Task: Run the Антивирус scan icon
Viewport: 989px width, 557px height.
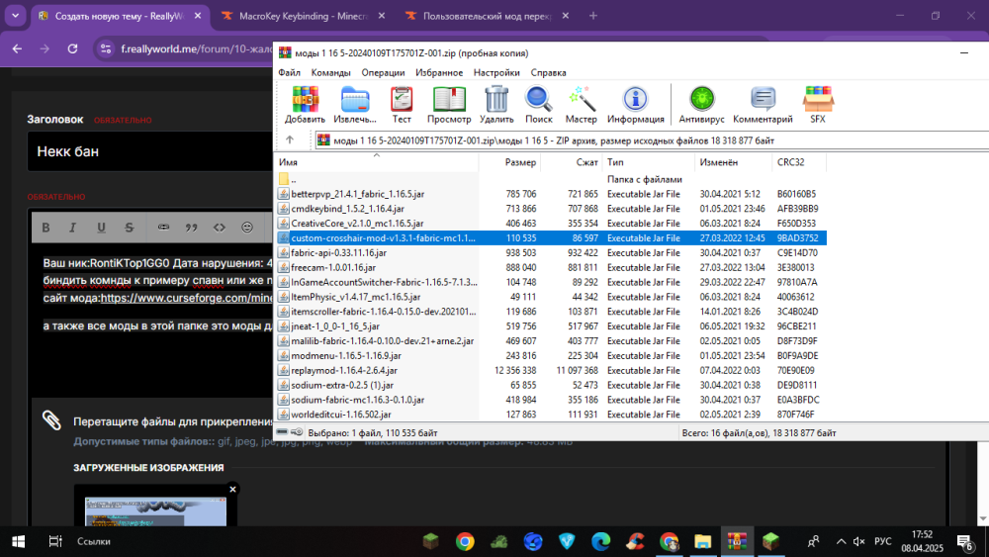Action: 701,105
